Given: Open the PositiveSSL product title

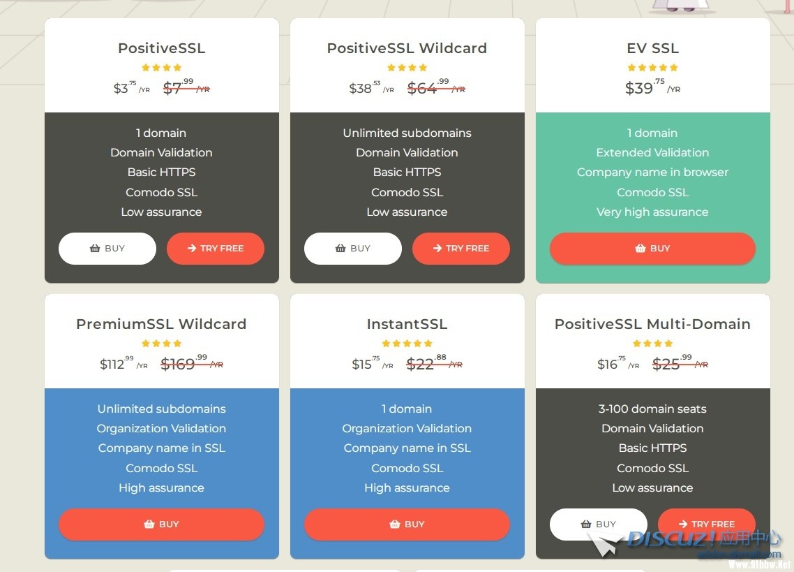Looking at the screenshot, I should click(162, 48).
